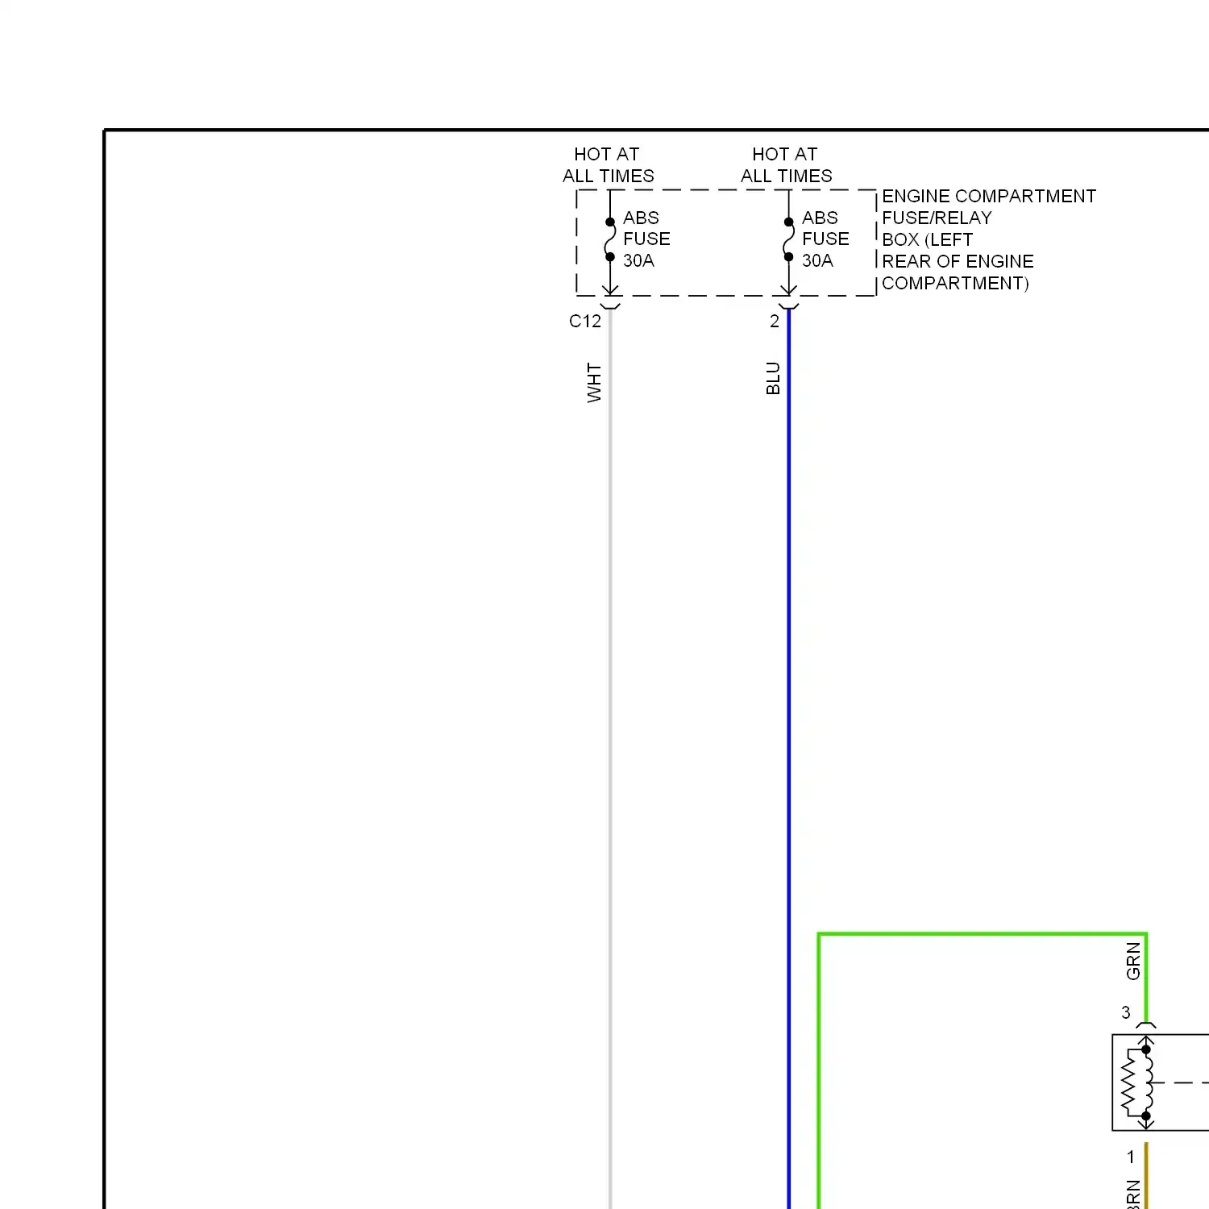Click the C12 connector terminal arrow
1209x1209 pixels.
[x=610, y=297]
